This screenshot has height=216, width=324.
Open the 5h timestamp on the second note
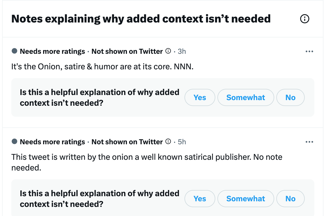[182, 142]
